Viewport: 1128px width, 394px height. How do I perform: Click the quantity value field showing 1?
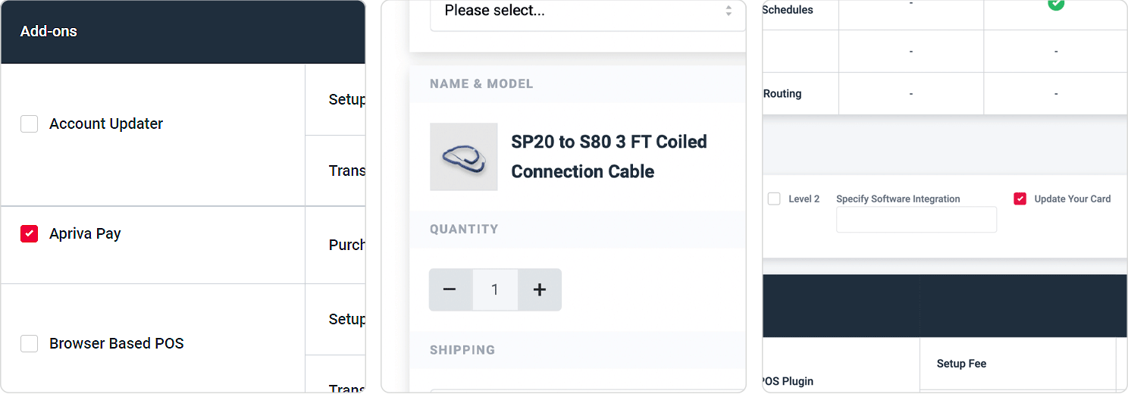pyautogui.click(x=495, y=289)
